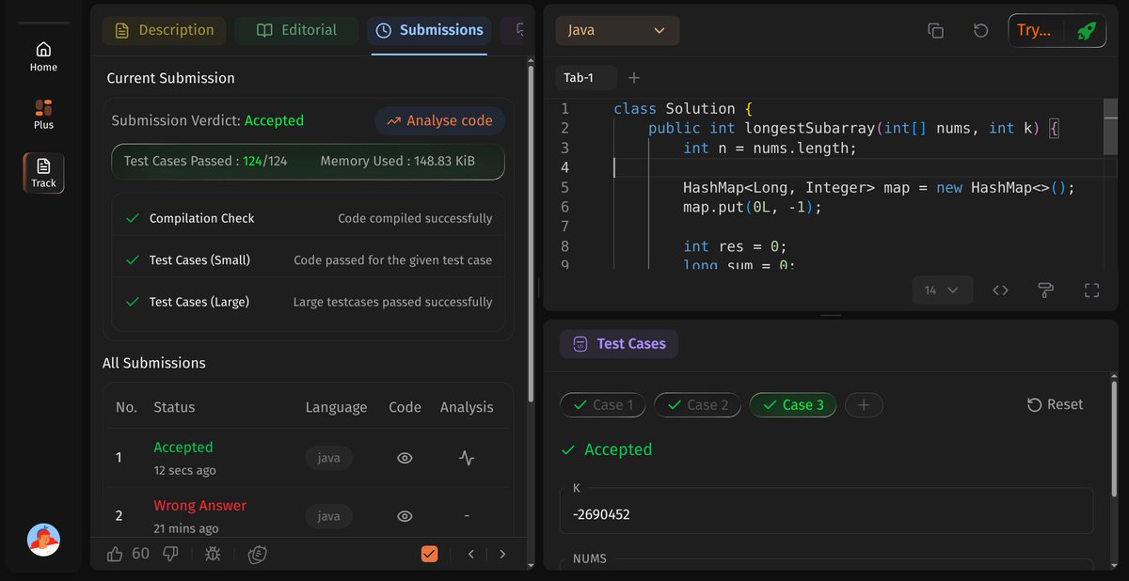The image size is (1129, 581).
Task: Click the Compilation Check row
Action: coord(309,218)
